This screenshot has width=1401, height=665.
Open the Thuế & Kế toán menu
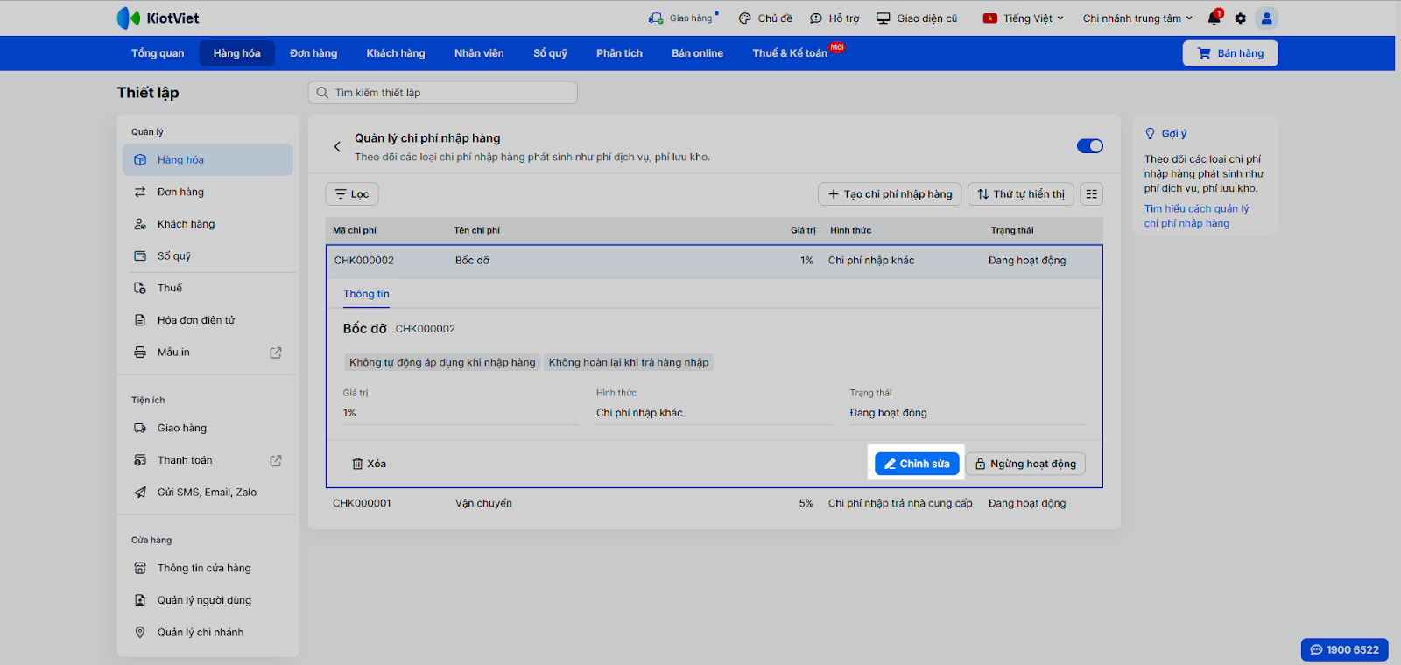tap(790, 53)
